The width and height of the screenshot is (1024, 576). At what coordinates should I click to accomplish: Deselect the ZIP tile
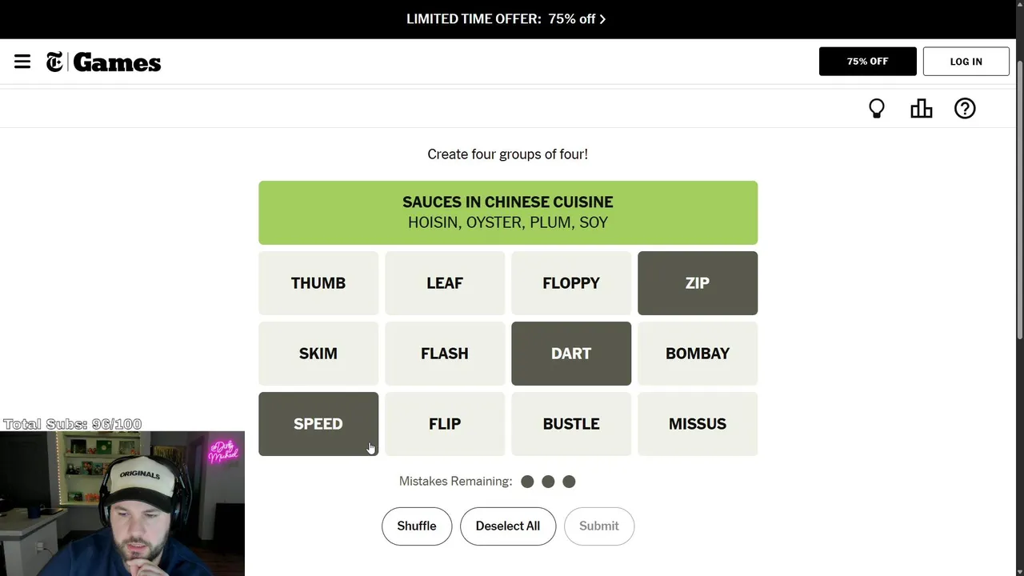pyautogui.click(x=697, y=283)
